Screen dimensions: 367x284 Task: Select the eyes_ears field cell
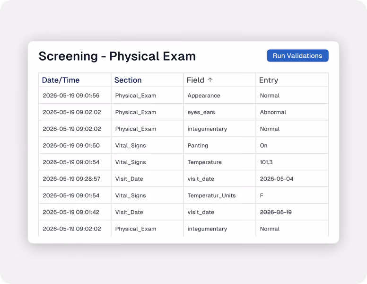[x=201, y=112]
